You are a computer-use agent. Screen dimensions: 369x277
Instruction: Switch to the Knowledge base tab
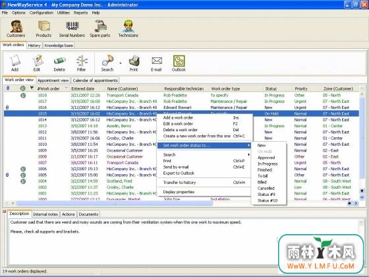pyautogui.click(x=59, y=46)
